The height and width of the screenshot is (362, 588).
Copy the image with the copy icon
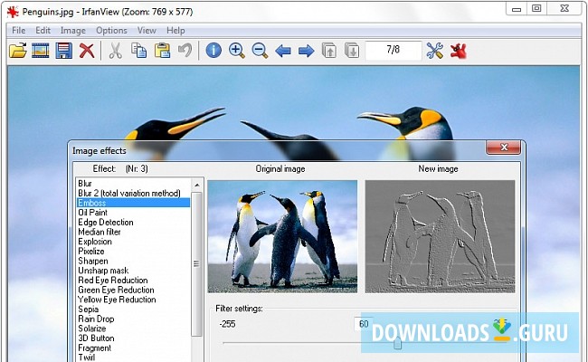coord(138,51)
